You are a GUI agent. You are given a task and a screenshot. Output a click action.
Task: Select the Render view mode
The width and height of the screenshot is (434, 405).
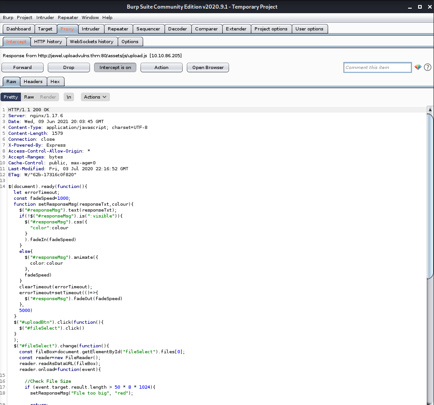(48, 97)
